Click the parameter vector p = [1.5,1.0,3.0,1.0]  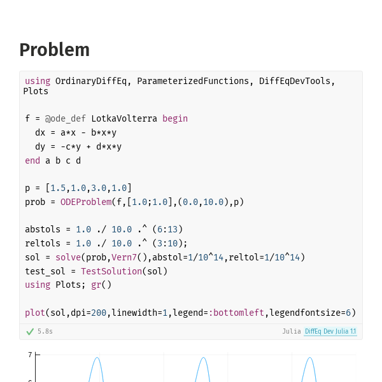tap(78, 188)
